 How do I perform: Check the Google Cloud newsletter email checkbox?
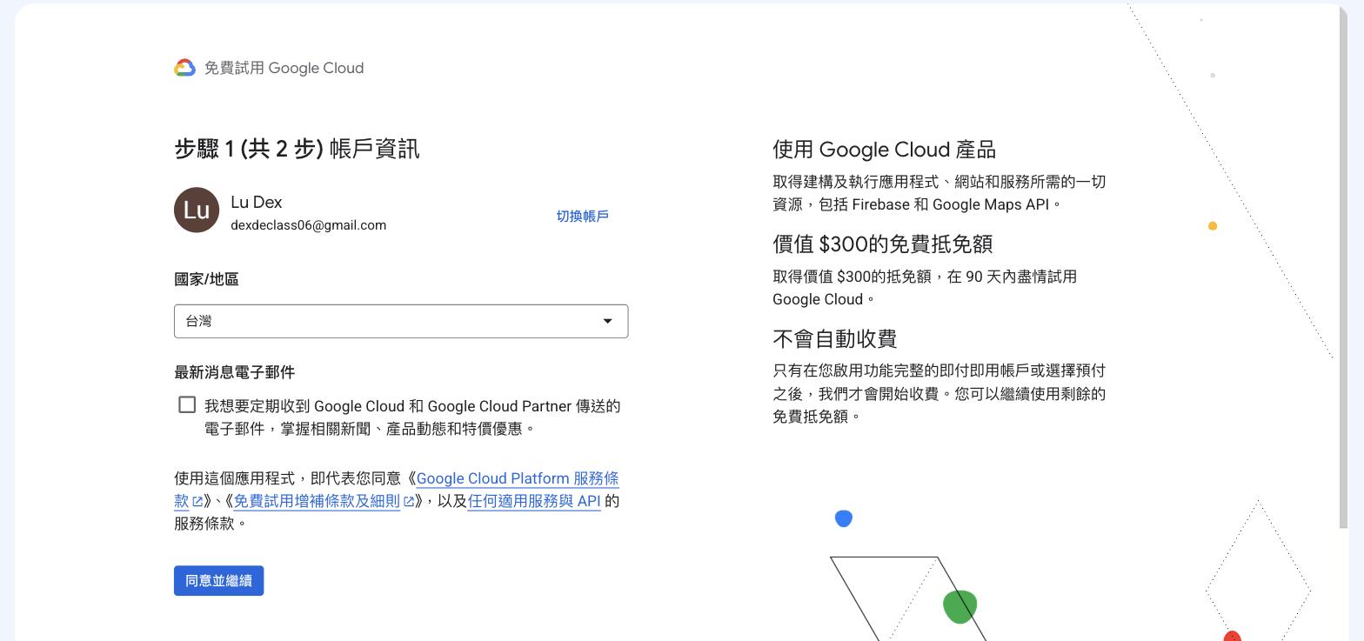click(x=187, y=404)
